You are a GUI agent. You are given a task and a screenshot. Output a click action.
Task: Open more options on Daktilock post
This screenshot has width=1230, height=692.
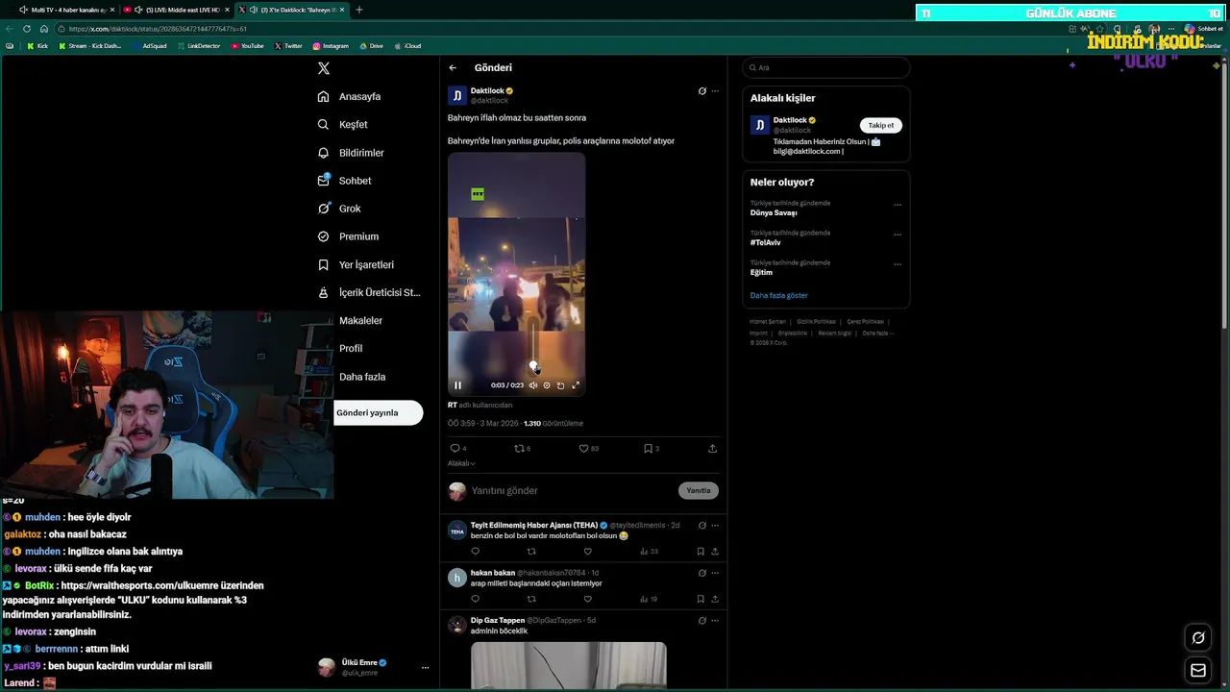point(715,91)
